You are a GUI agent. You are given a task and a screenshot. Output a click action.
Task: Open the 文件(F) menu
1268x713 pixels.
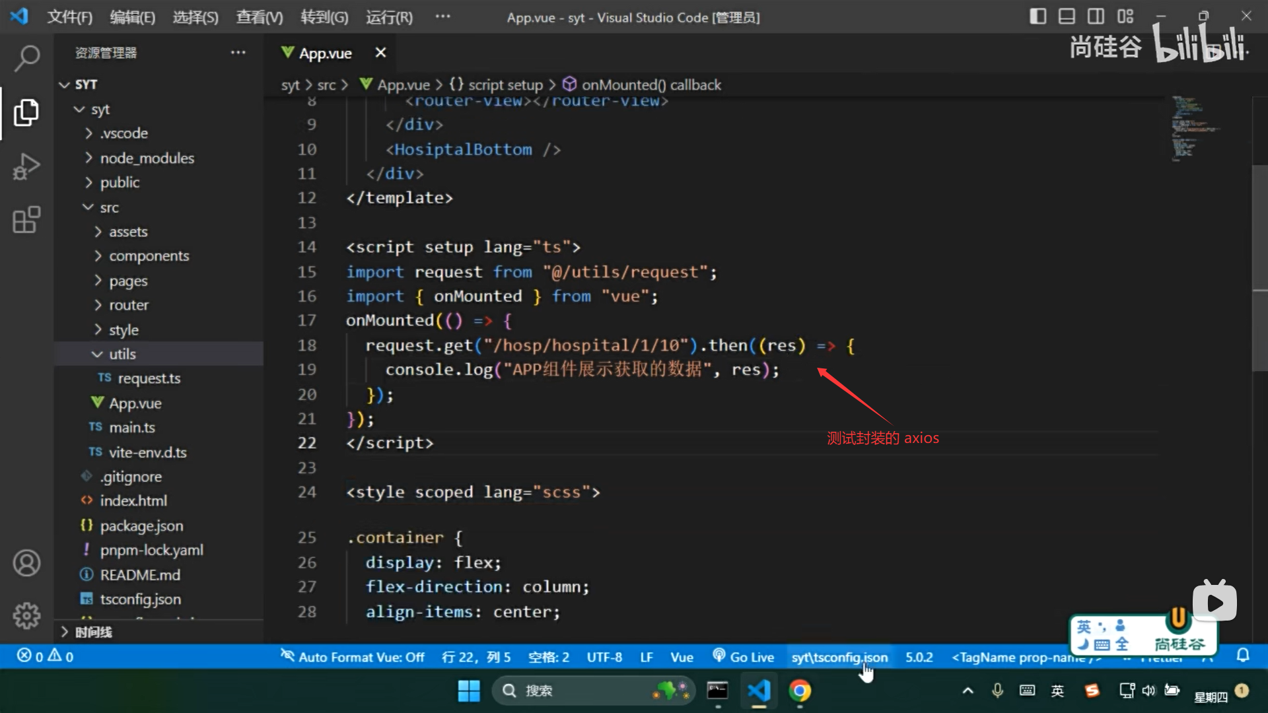pyautogui.click(x=69, y=17)
